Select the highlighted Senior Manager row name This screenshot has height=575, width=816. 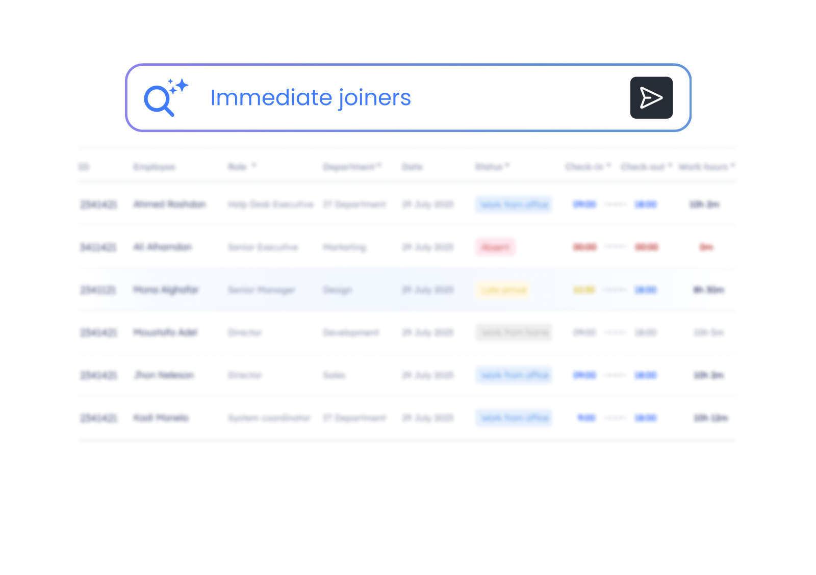(165, 290)
